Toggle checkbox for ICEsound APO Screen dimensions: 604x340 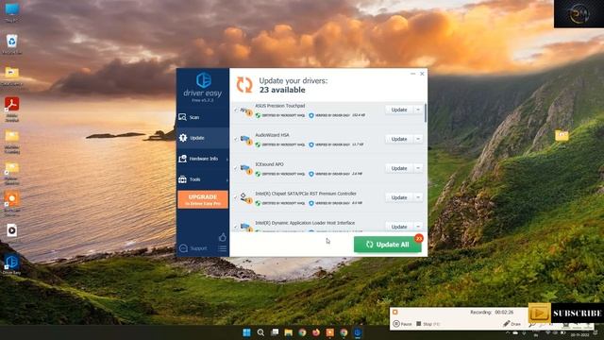[236, 168]
